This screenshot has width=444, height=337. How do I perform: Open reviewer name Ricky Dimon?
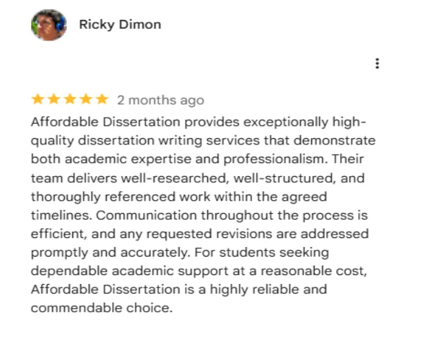coord(120,25)
